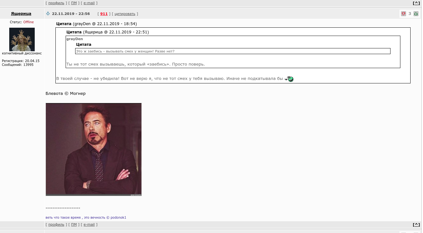Open ПМ link in the previous post's footer
Viewport: 423px width, 233px height.
[74, 3]
